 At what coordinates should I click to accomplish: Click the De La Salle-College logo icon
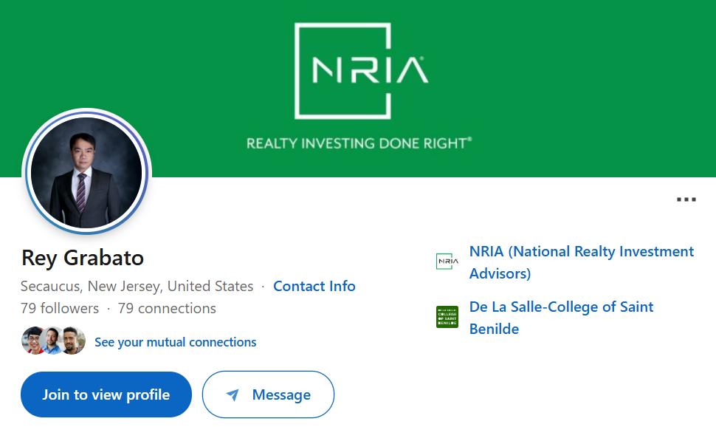click(x=447, y=317)
